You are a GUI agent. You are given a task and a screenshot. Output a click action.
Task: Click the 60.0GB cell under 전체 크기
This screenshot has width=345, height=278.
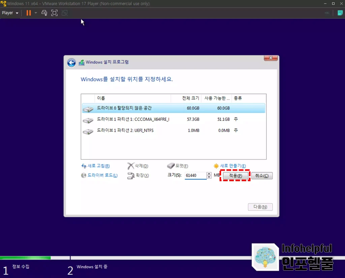pos(193,108)
